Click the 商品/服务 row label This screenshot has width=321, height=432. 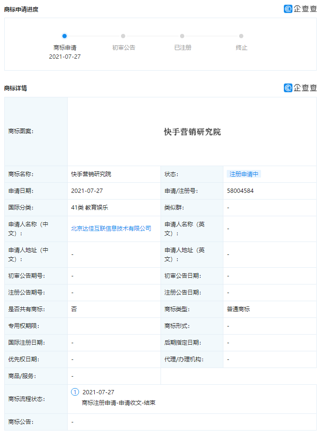pyautogui.click(x=22, y=376)
